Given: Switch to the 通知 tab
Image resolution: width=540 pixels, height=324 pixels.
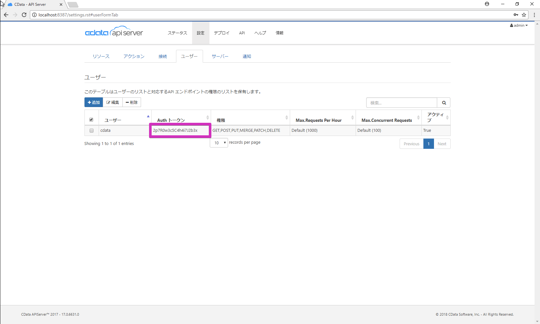Looking at the screenshot, I should click(x=247, y=56).
